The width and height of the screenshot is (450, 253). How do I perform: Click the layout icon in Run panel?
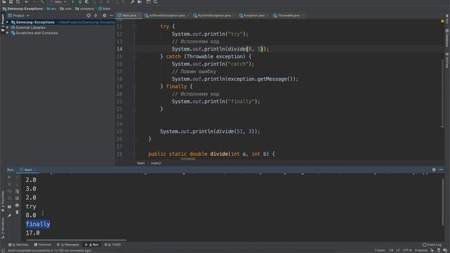point(9,207)
